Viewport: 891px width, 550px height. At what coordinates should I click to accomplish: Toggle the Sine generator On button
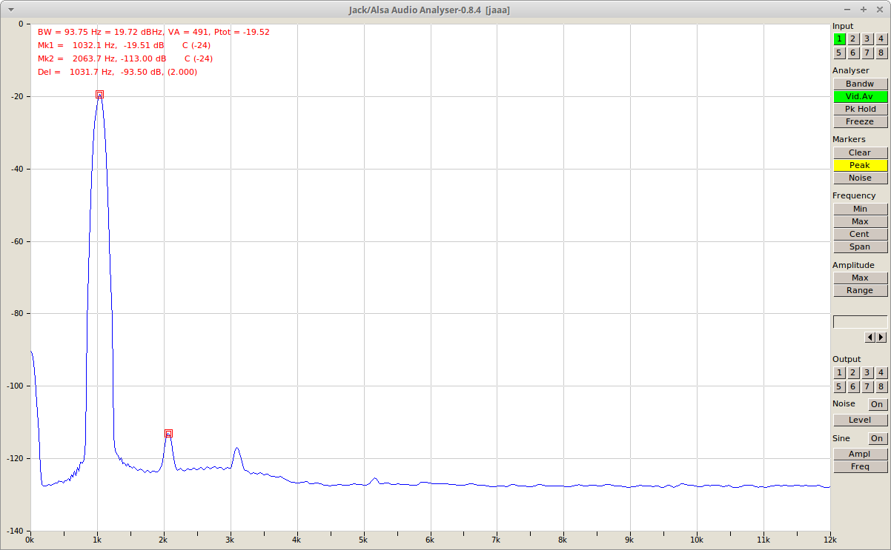877,439
